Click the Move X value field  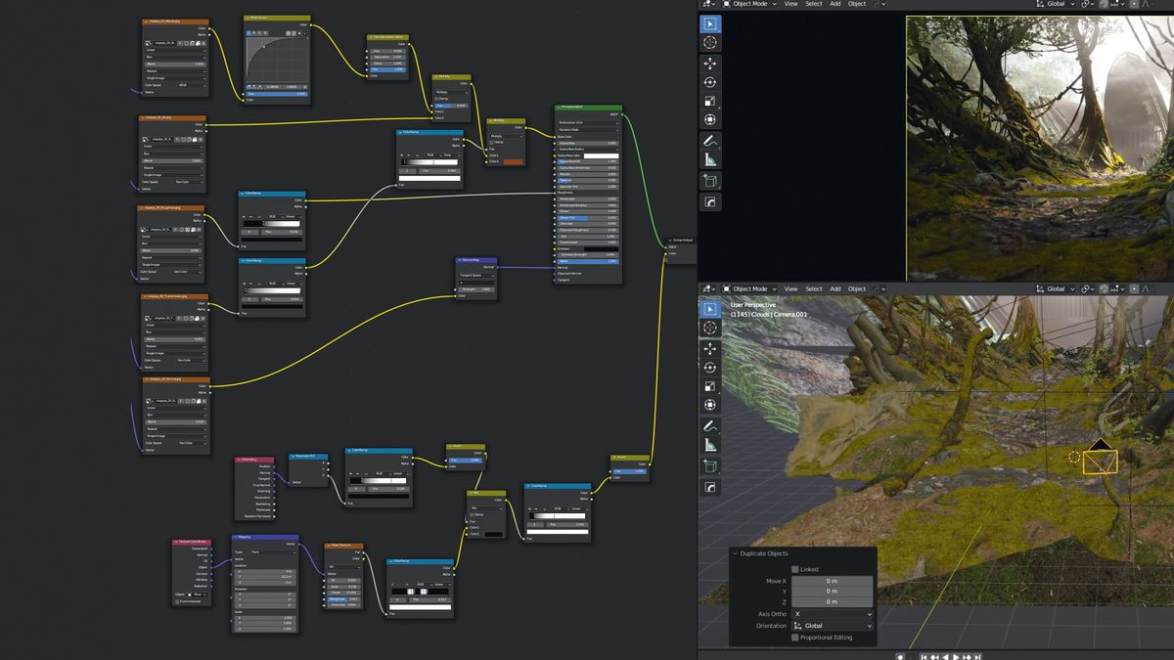832,581
